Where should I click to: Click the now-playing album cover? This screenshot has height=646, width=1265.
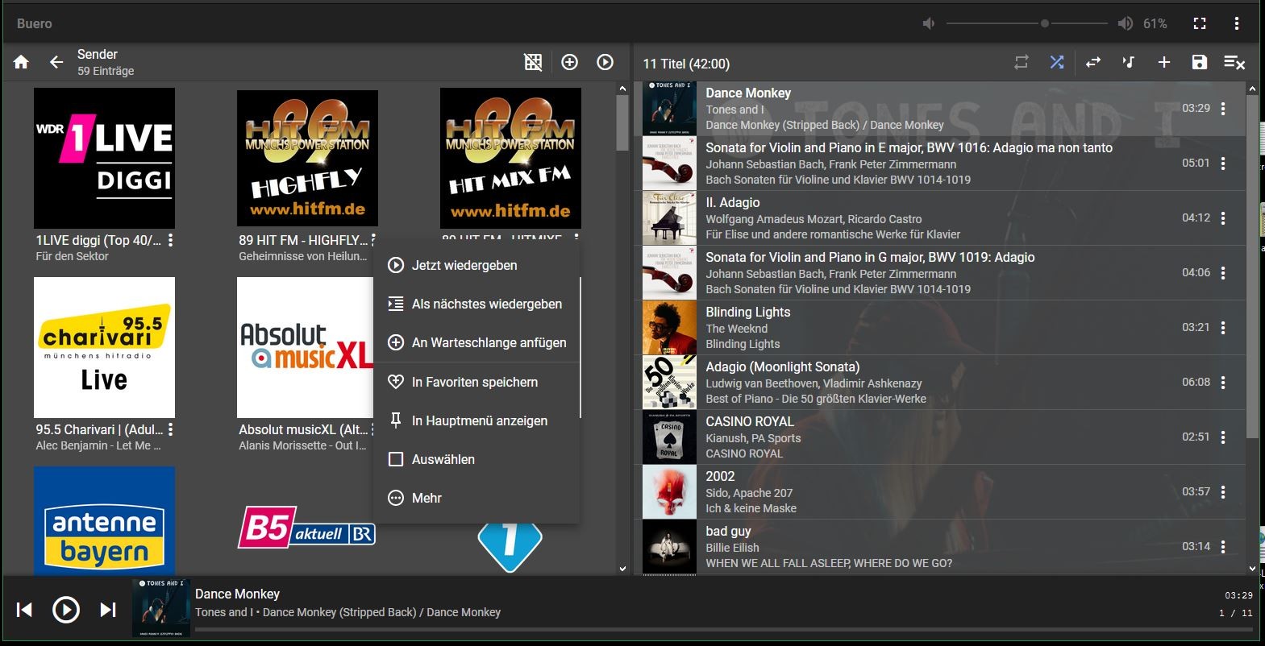(161, 608)
